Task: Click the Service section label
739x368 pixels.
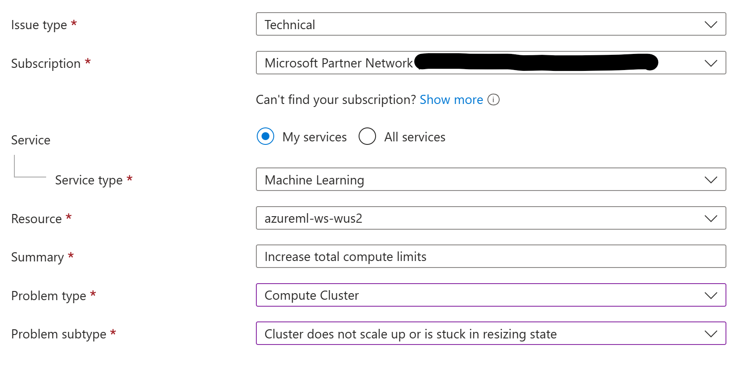Action: (31, 140)
